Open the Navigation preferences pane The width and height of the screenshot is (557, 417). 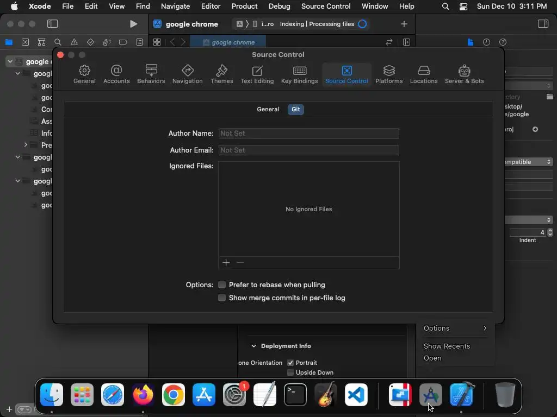[x=187, y=74]
